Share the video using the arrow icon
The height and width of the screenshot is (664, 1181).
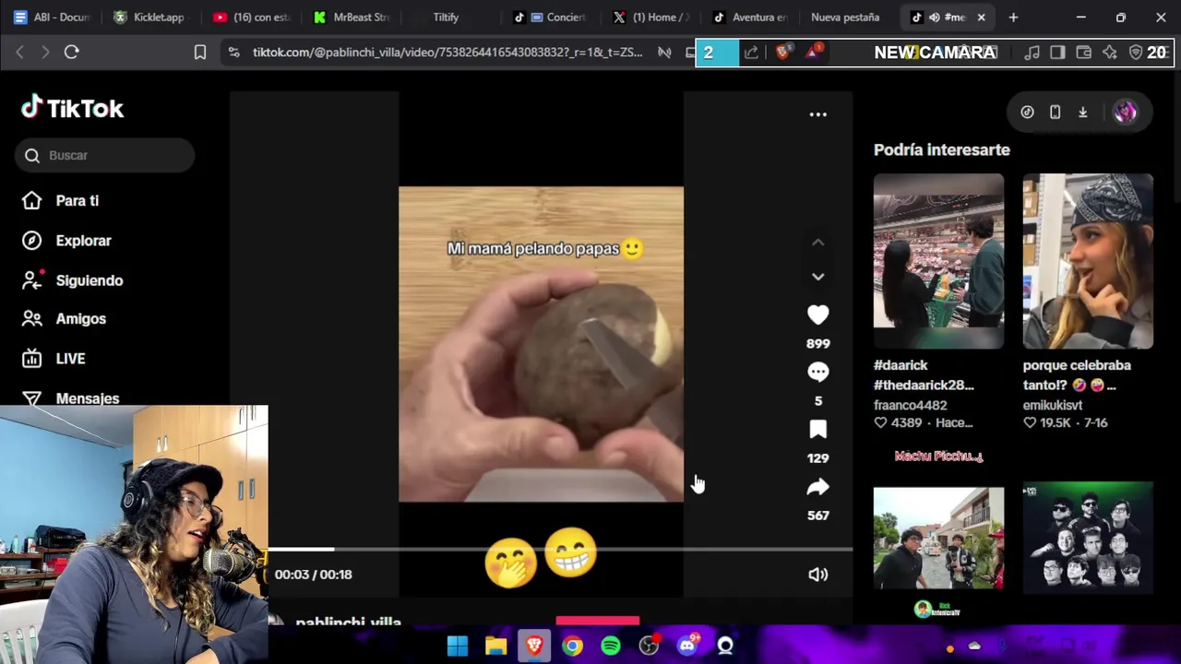817,487
